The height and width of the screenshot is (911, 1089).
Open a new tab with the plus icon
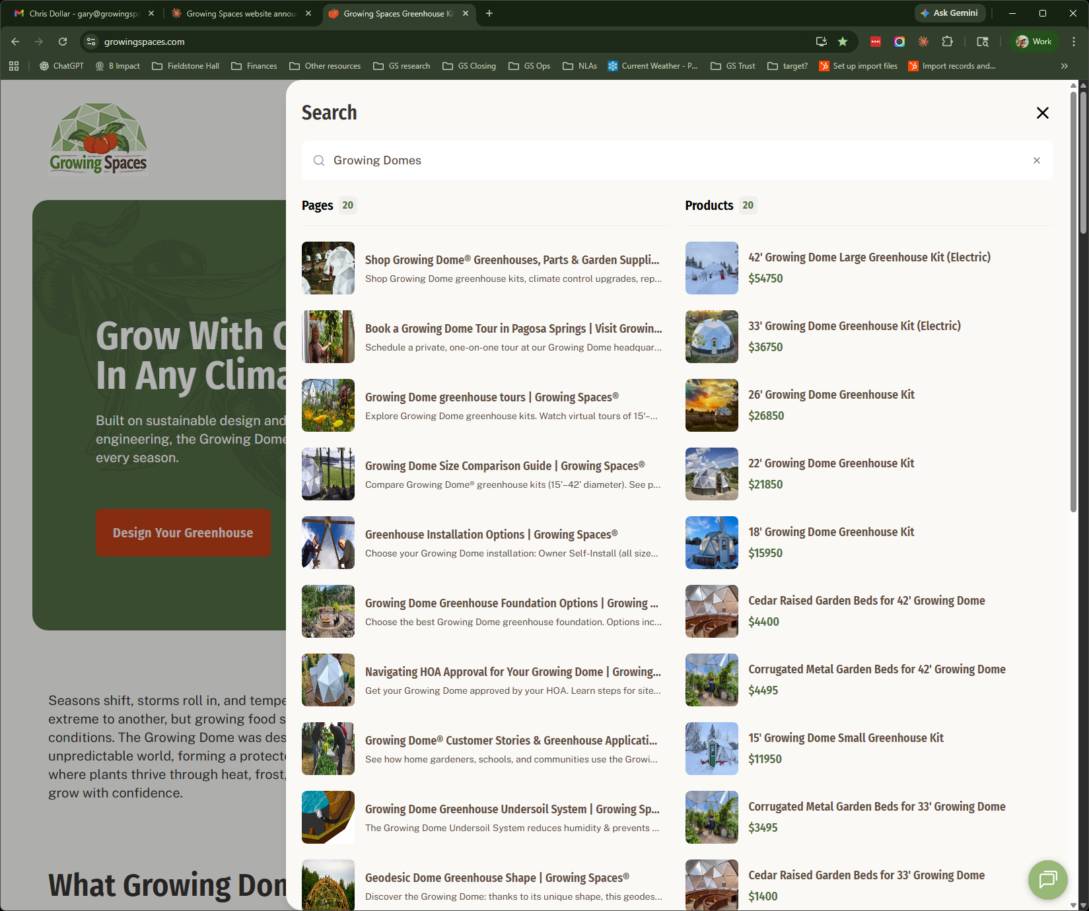pos(489,13)
